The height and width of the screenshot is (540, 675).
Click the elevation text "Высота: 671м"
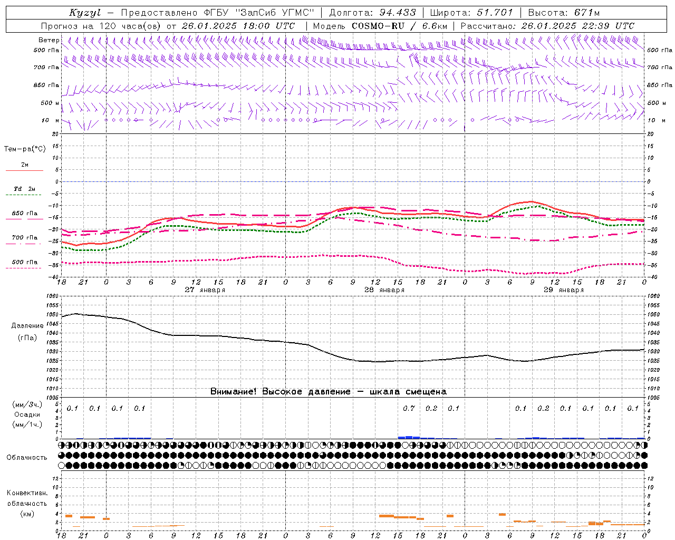564,13
